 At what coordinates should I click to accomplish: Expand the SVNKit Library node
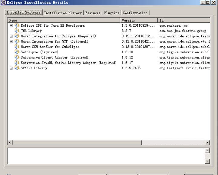tap(11, 68)
